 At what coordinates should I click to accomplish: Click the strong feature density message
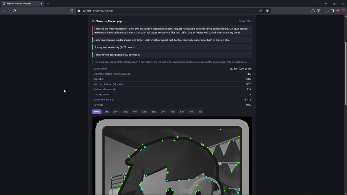tap(172, 47)
